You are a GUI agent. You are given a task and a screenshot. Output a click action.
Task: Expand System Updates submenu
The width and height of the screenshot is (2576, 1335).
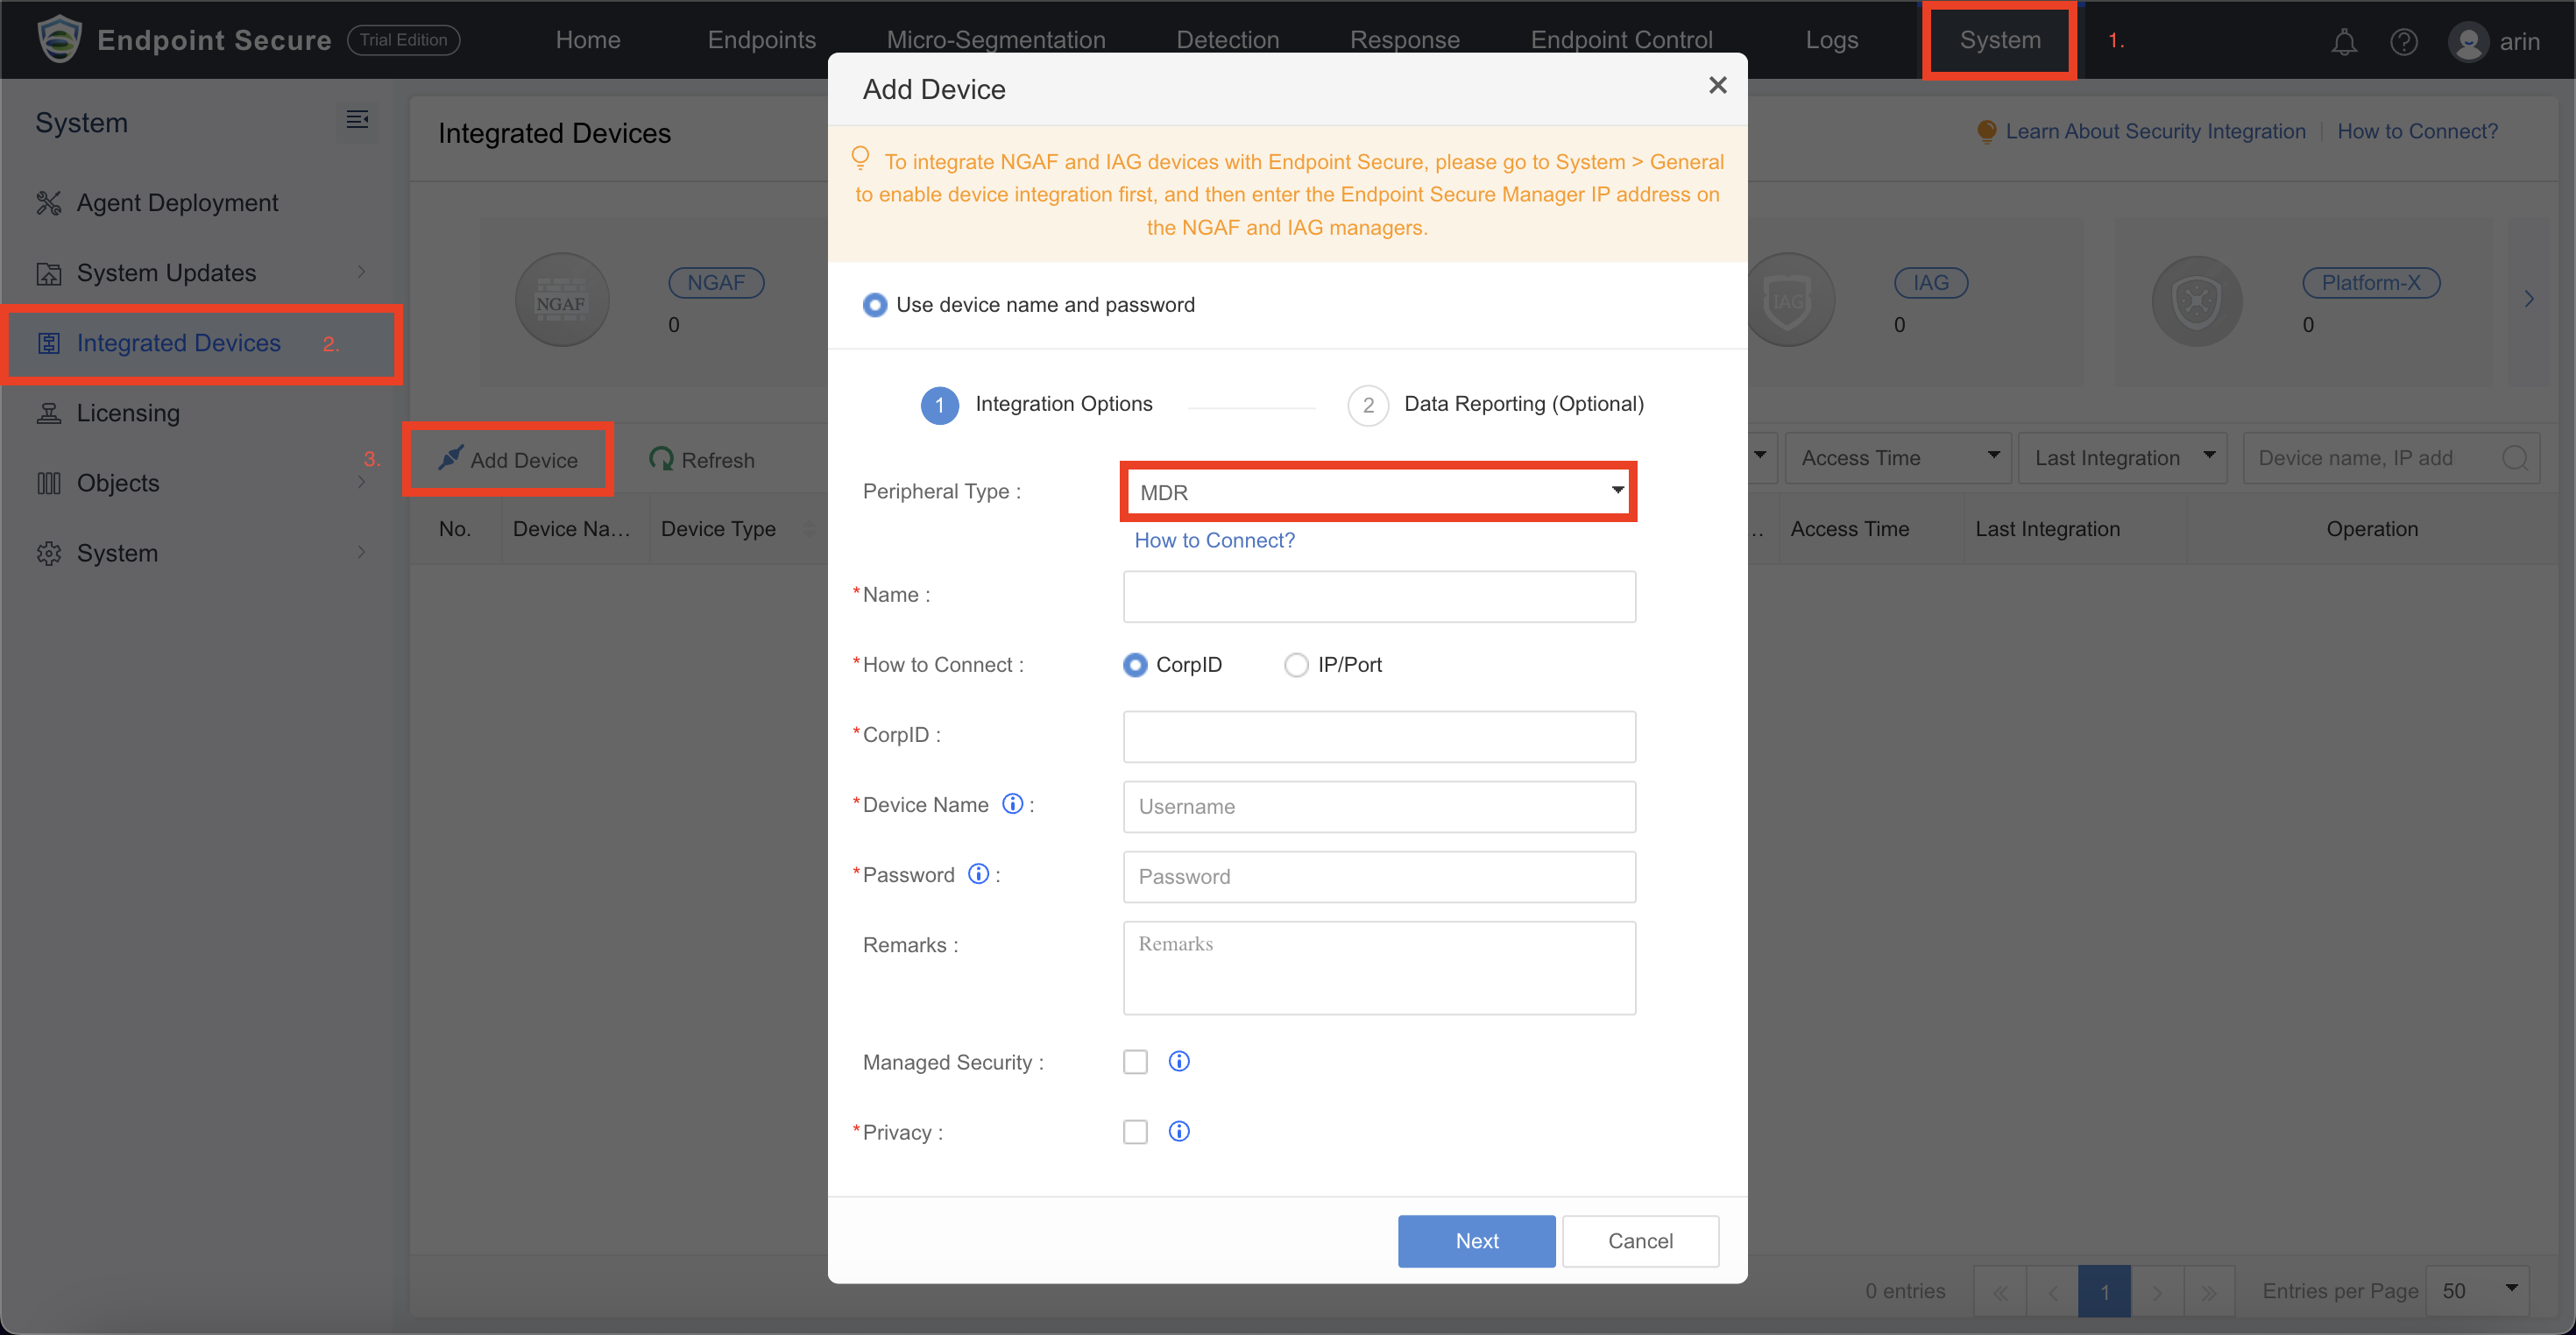[361, 272]
